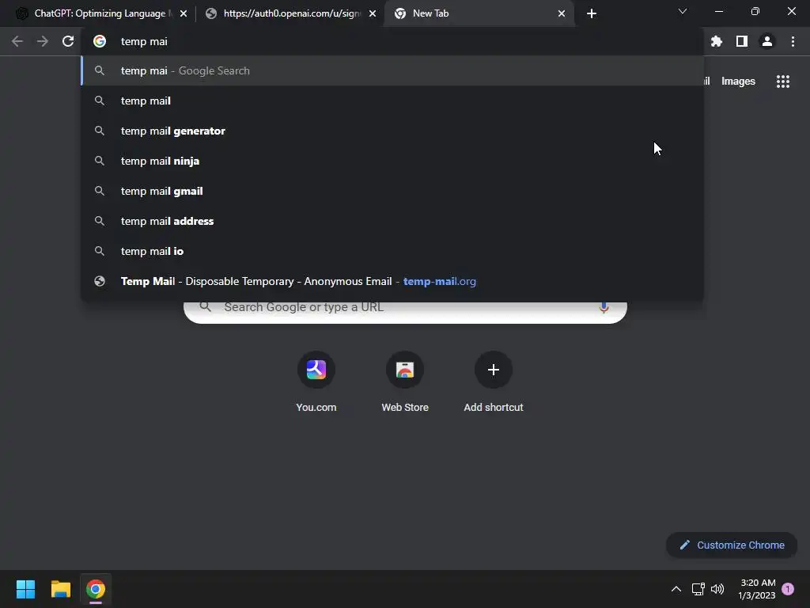Viewport: 810px width, 608px height.
Task: Close the New Tab tab
Action: pyautogui.click(x=562, y=13)
